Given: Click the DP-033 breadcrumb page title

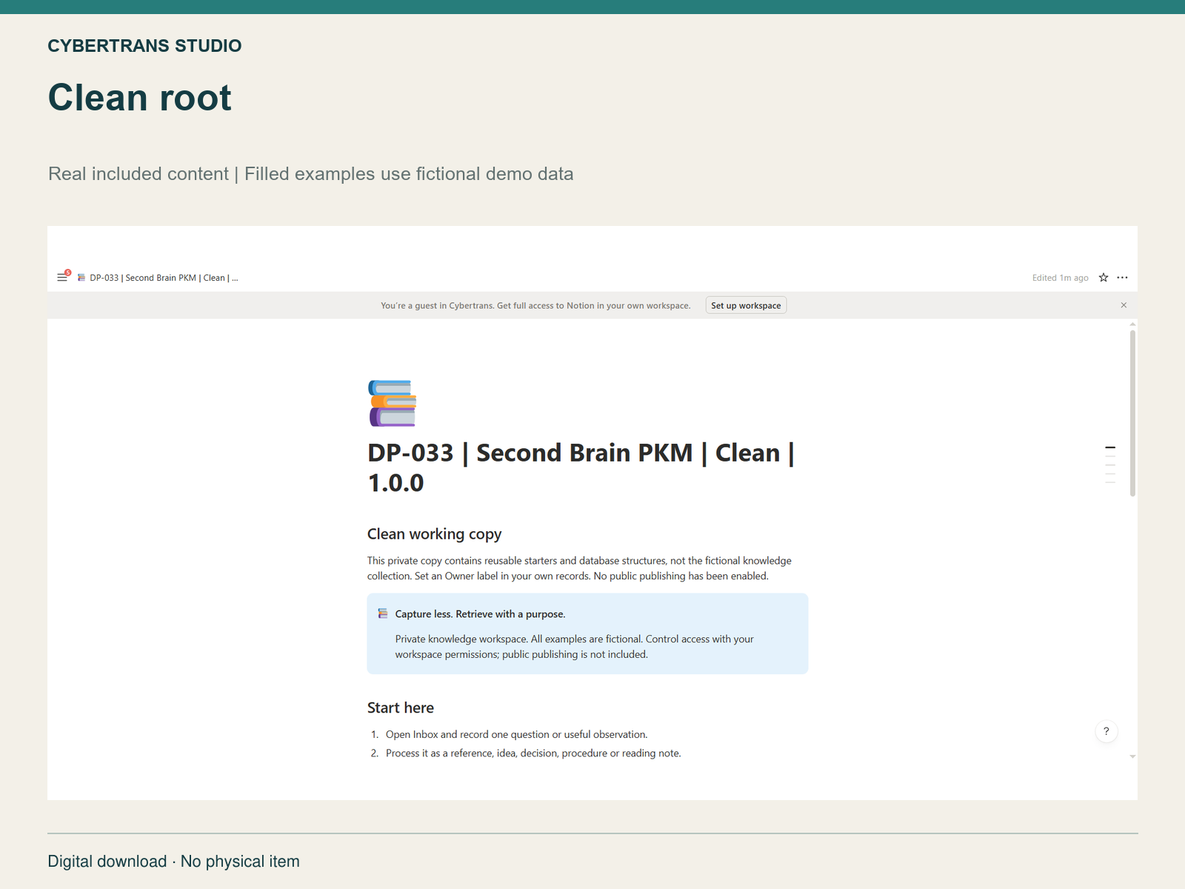Looking at the screenshot, I should click(164, 278).
